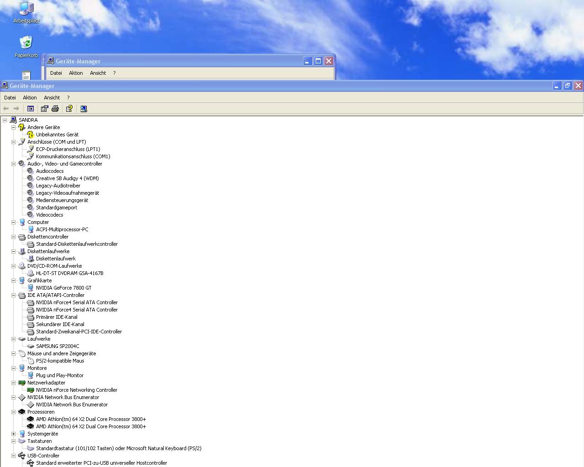Collapse the Prozessoren category
The height and width of the screenshot is (467, 584).
click(x=13, y=412)
